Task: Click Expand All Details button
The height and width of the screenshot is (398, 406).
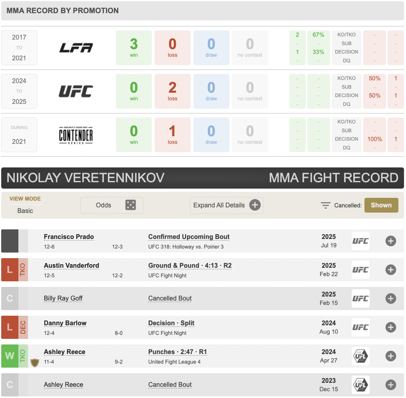Action: [226, 205]
